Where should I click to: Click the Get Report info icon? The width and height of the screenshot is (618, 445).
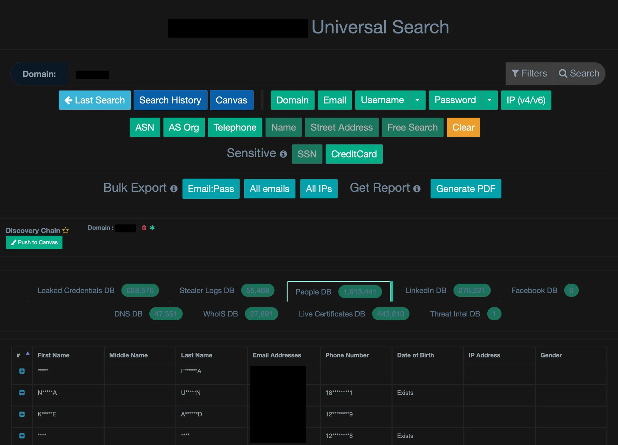coord(417,189)
